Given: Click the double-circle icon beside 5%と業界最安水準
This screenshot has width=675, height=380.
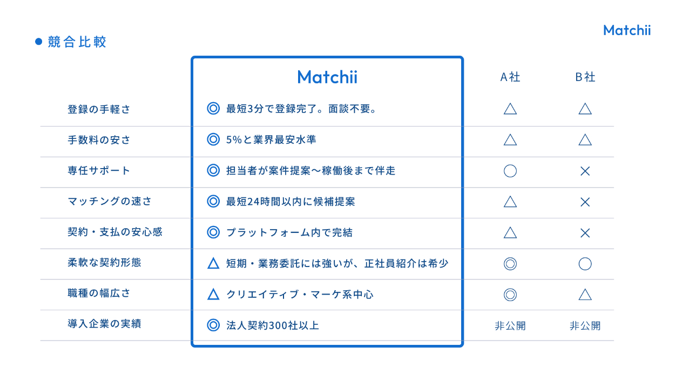Looking at the screenshot, I should pos(213,139).
